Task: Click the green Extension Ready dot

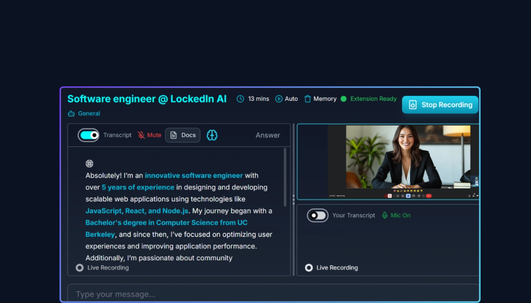Action: (x=344, y=99)
